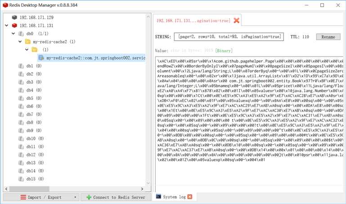Click the tree vertical scroll down arrow
The height and width of the screenshot is (204, 346).
148,183
